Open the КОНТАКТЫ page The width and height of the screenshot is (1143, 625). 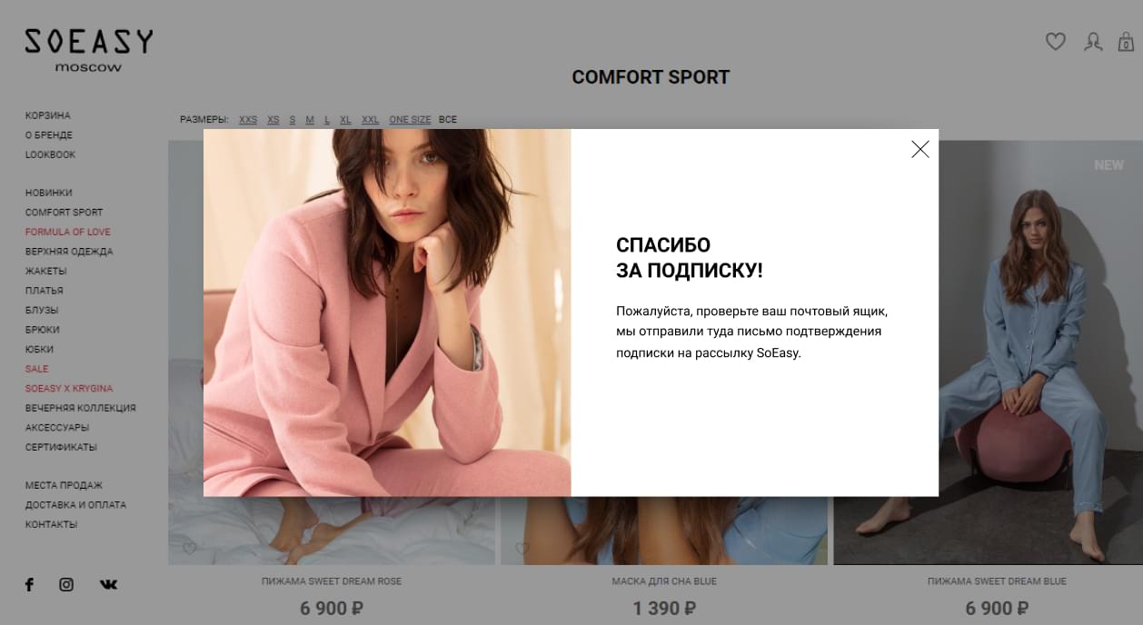52,525
